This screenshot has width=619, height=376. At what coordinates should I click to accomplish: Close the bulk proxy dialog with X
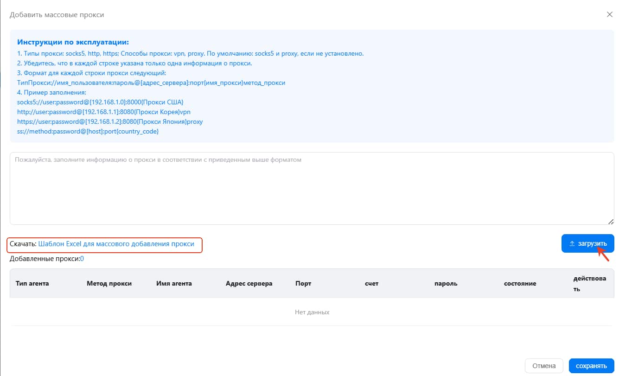[x=610, y=14]
